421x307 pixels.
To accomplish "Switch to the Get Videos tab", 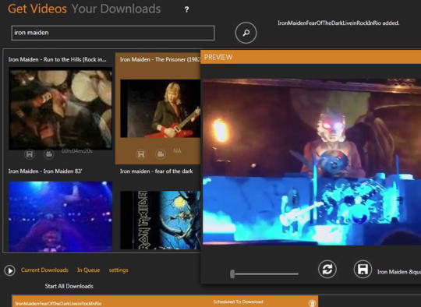I will pyautogui.click(x=37, y=9).
